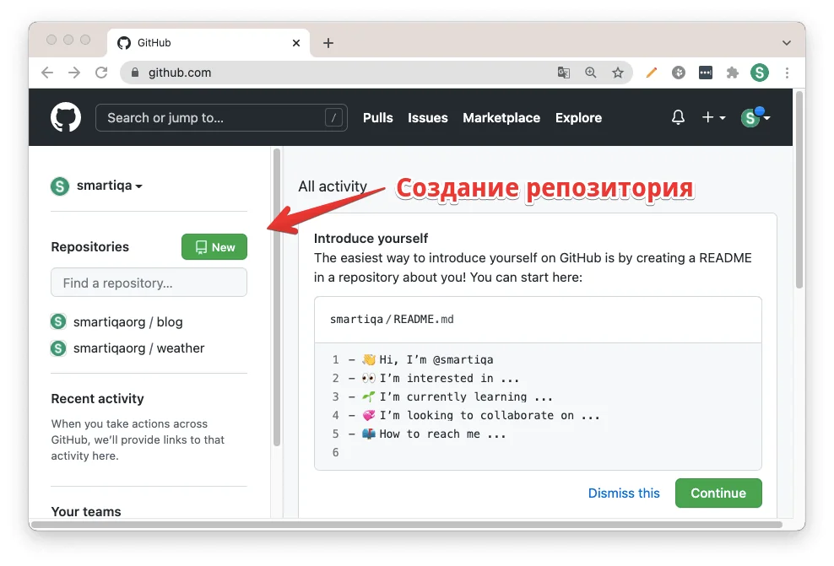Screen dimensions: 834x566
Task: Open the smartiqa account context dropdown
Action: point(110,186)
